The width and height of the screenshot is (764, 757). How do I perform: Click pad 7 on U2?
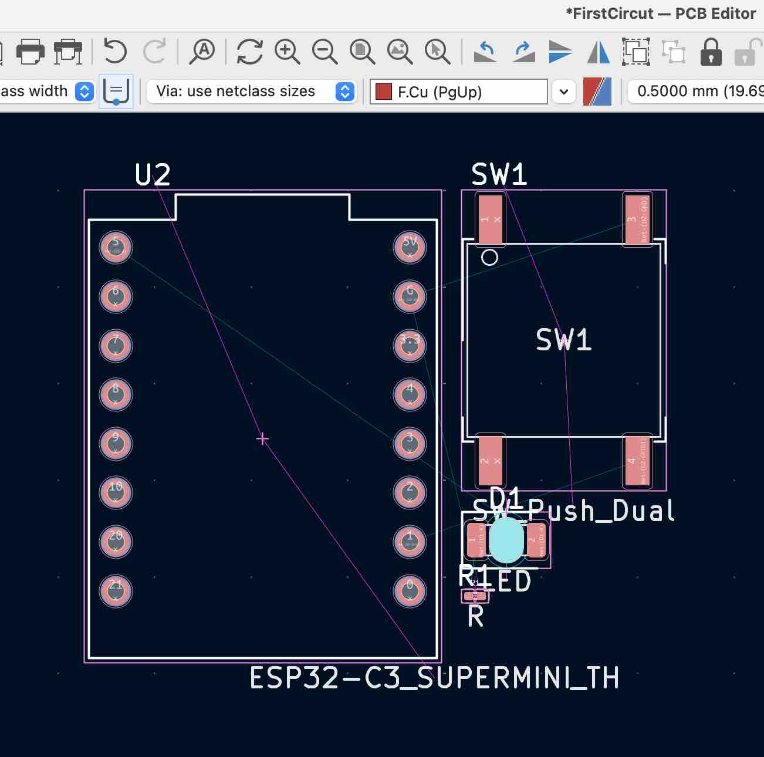pyautogui.click(x=116, y=346)
